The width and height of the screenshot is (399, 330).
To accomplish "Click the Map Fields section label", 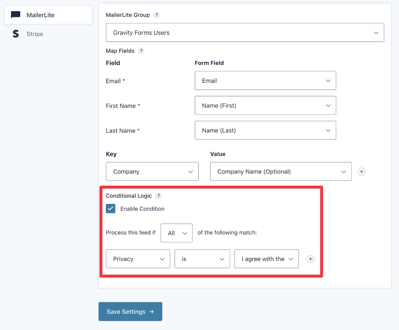I will 120,51.
